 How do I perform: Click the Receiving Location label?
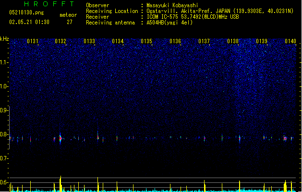tap(112, 11)
